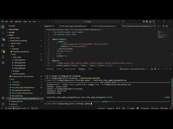This screenshot has height=129, width=173.
Task: Close the terminal panel
Action: click(x=170, y=69)
